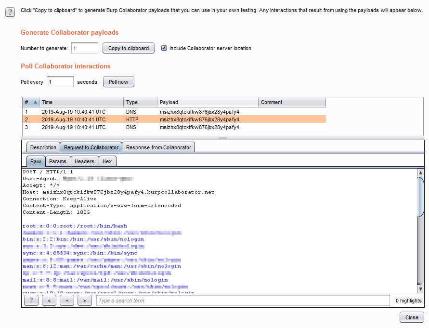
Task: Switch to Response from Collaborator tab
Action: tap(159, 147)
